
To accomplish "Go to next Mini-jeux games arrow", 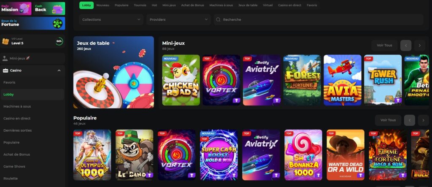I will (419, 46).
